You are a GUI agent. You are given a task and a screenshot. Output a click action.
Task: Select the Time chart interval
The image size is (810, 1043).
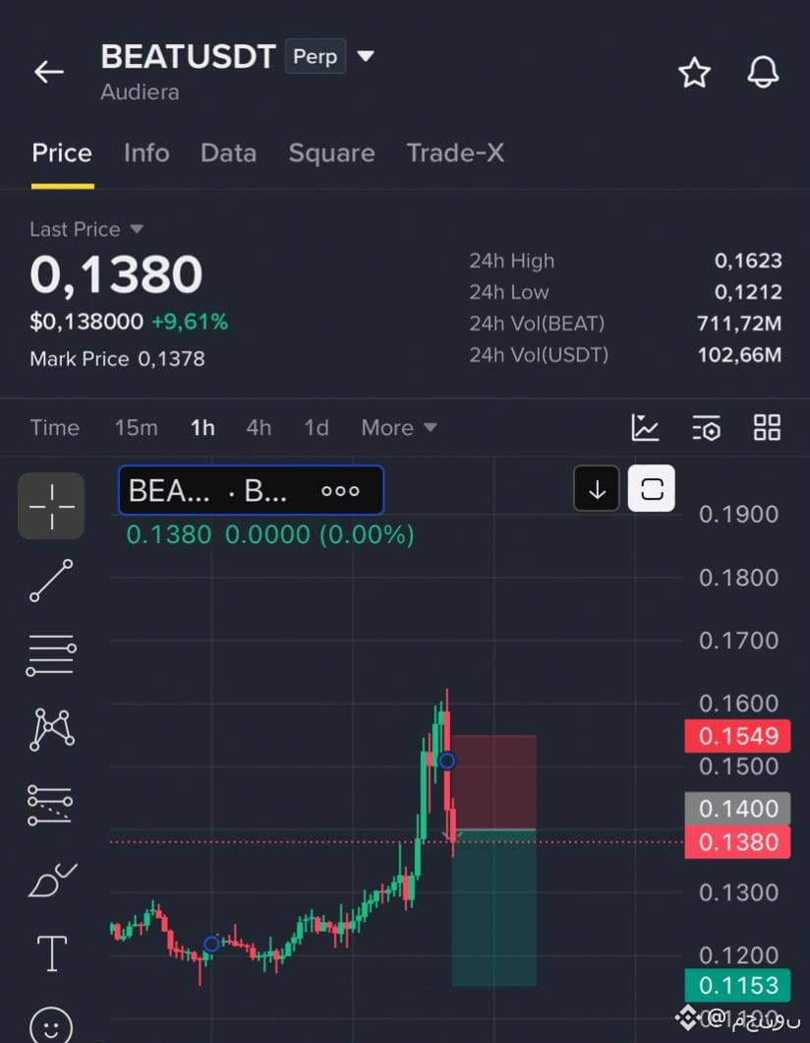tap(54, 428)
